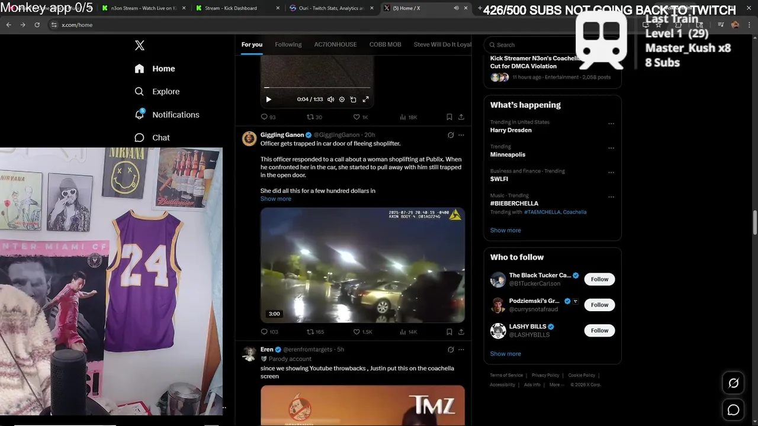Expand the top video to fullscreen
The width and height of the screenshot is (758, 426).
click(365, 99)
